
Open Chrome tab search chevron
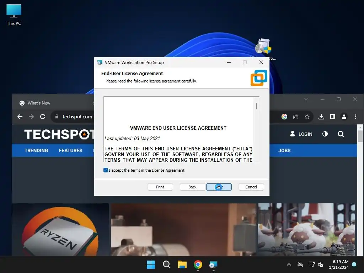tap(306, 99)
